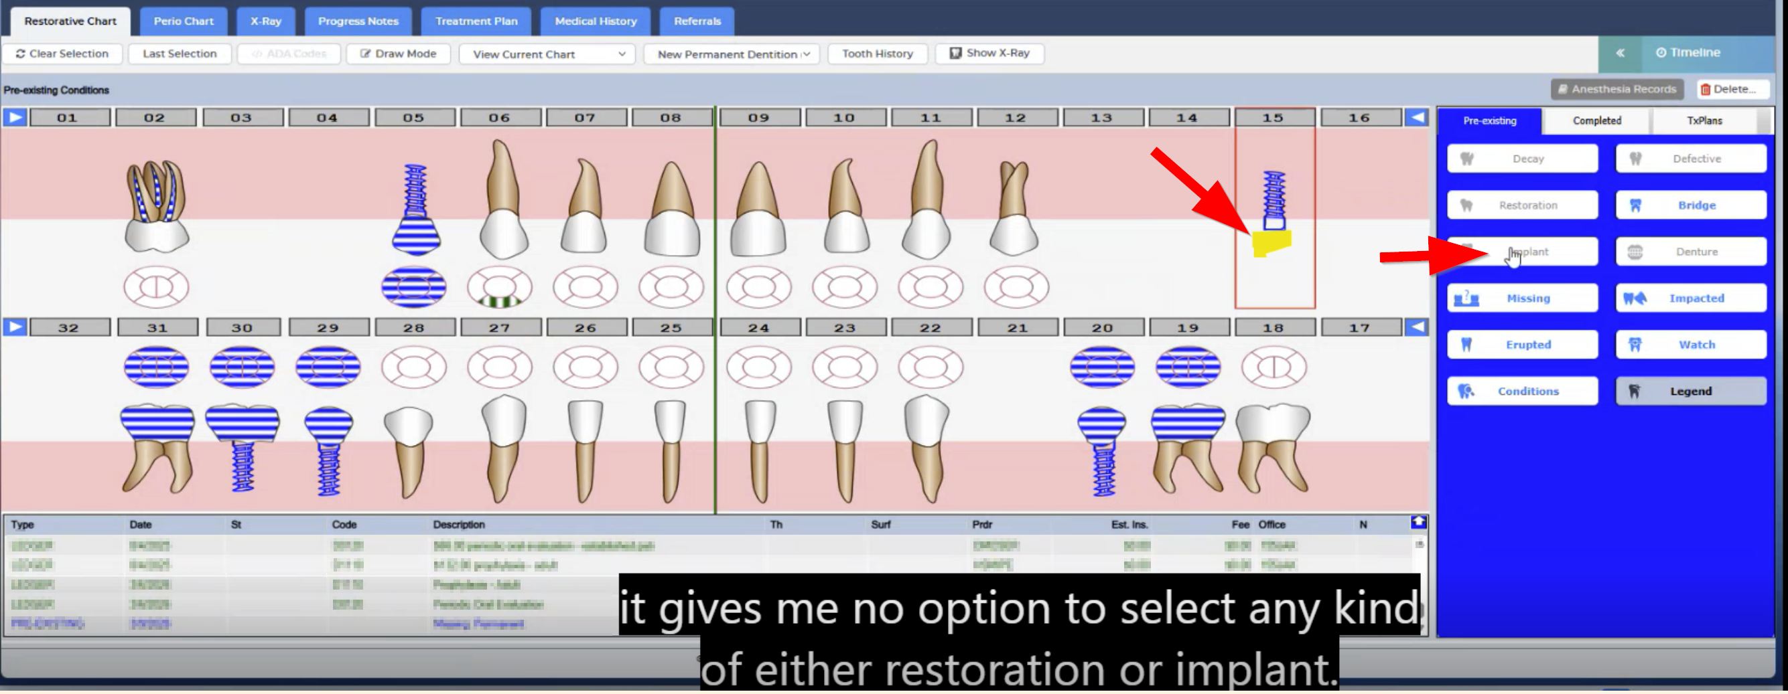The width and height of the screenshot is (1788, 694).
Task: Click the tooth 31 crowned molar graphic
Action: [157, 448]
